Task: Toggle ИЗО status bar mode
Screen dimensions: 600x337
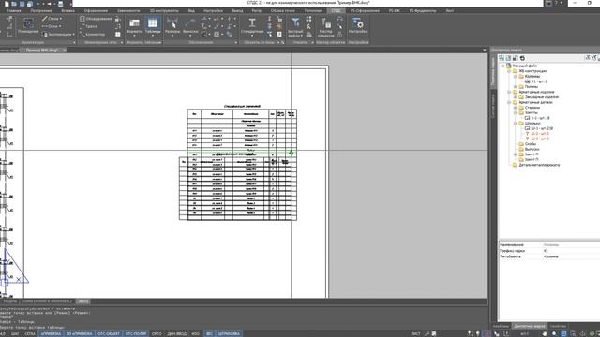Action: pos(195,333)
